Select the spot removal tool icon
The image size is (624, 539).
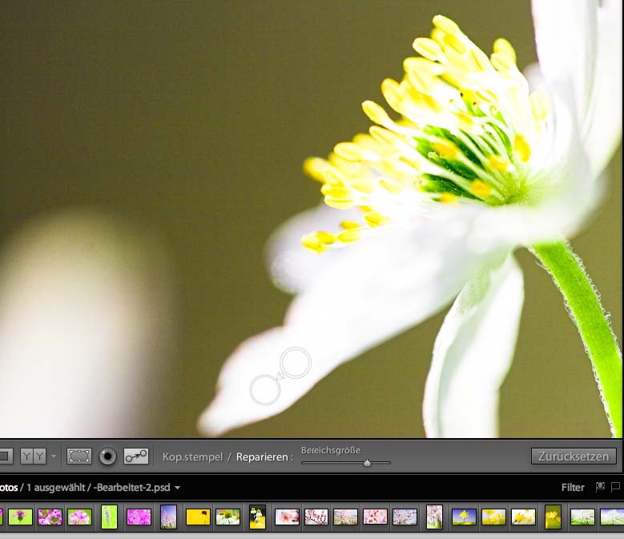(136, 457)
